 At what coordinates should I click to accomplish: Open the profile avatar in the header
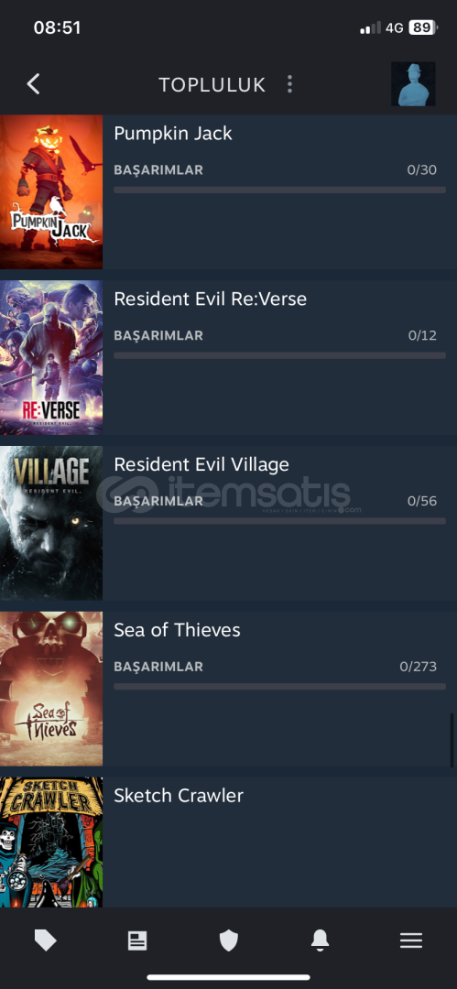click(x=413, y=84)
